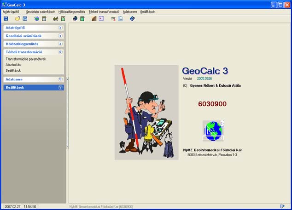
Task: Click the Hálózatkiegyenlítés sidebar header
Action: [34, 44]
